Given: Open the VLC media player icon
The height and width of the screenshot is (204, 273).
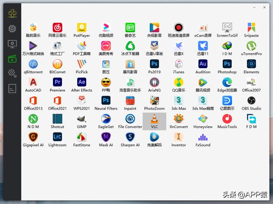Looking at the screenshot, I should [x=154, y=121].
